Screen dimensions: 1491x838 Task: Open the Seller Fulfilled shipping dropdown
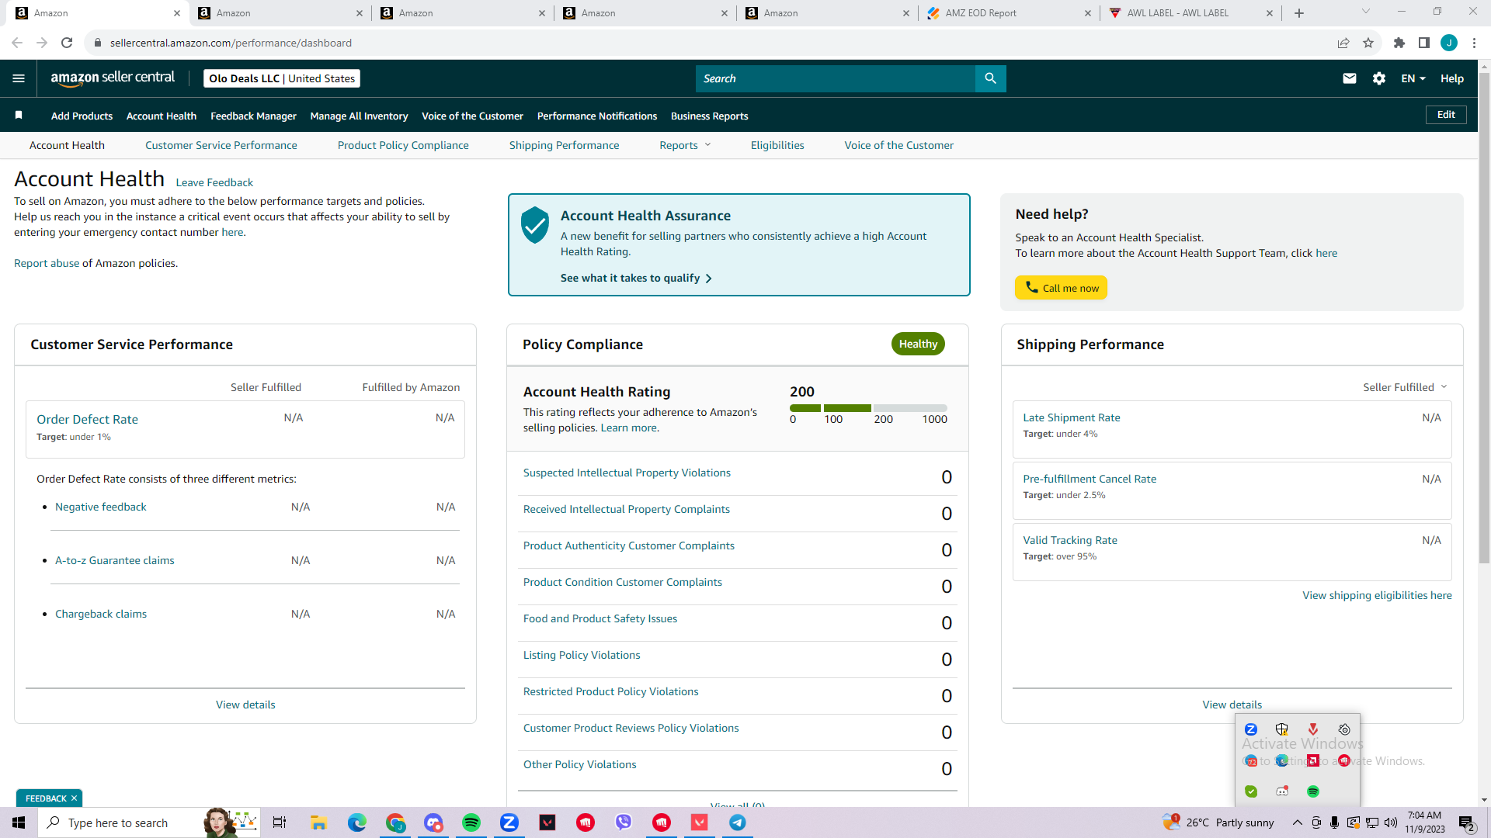click(1405, 387)
